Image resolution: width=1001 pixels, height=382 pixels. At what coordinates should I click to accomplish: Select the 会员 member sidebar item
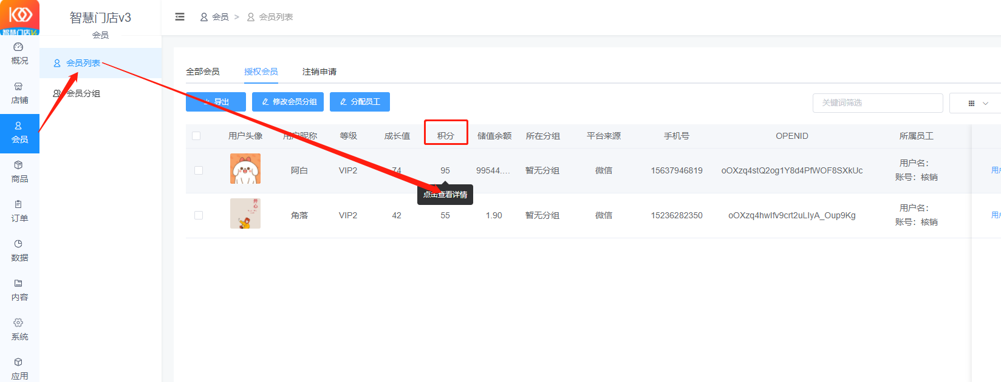click(x=19, y=133)
